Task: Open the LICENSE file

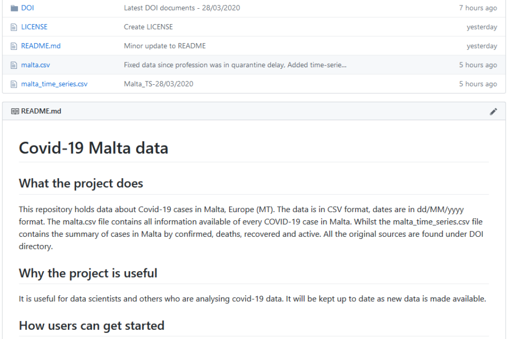Action: pos(34,27)
